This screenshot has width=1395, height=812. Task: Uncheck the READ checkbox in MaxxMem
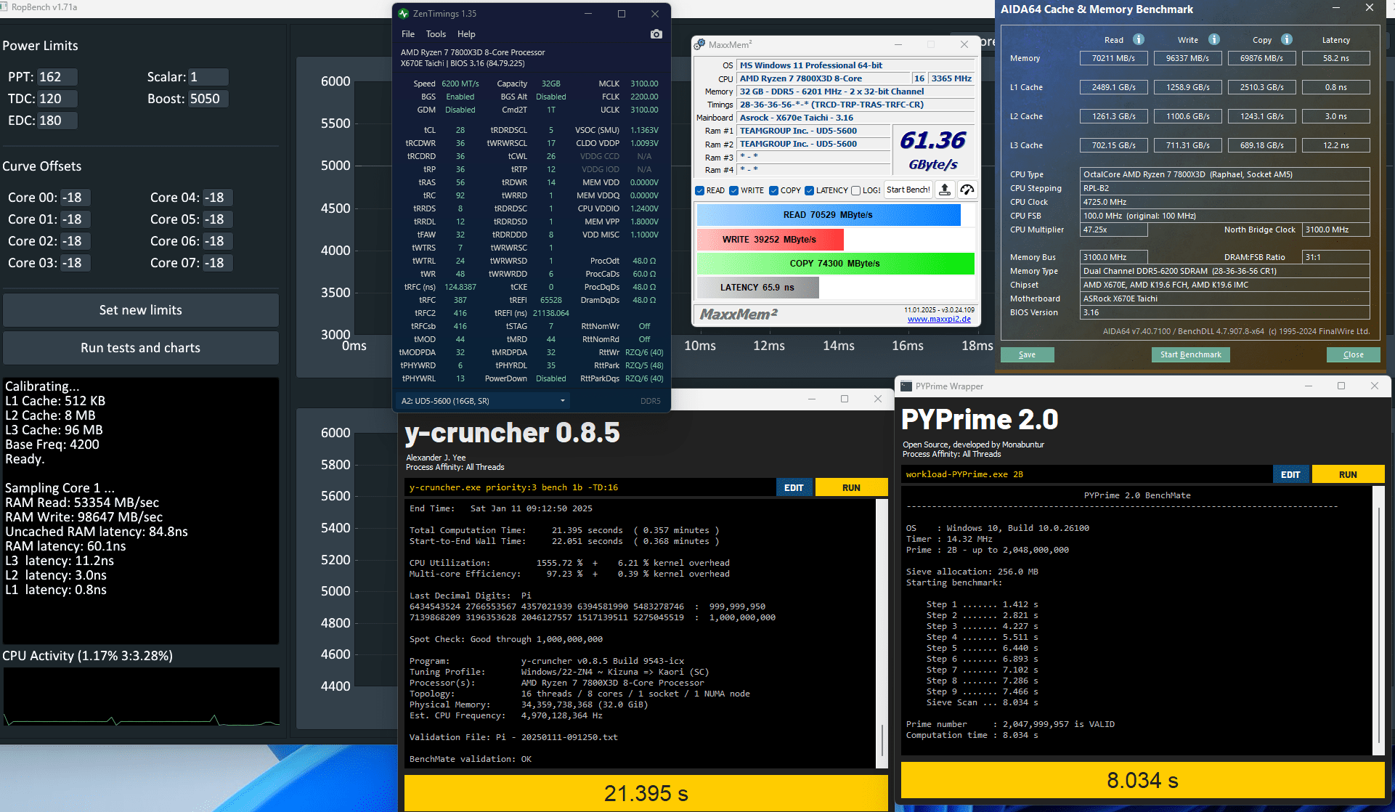pos(700,191)
